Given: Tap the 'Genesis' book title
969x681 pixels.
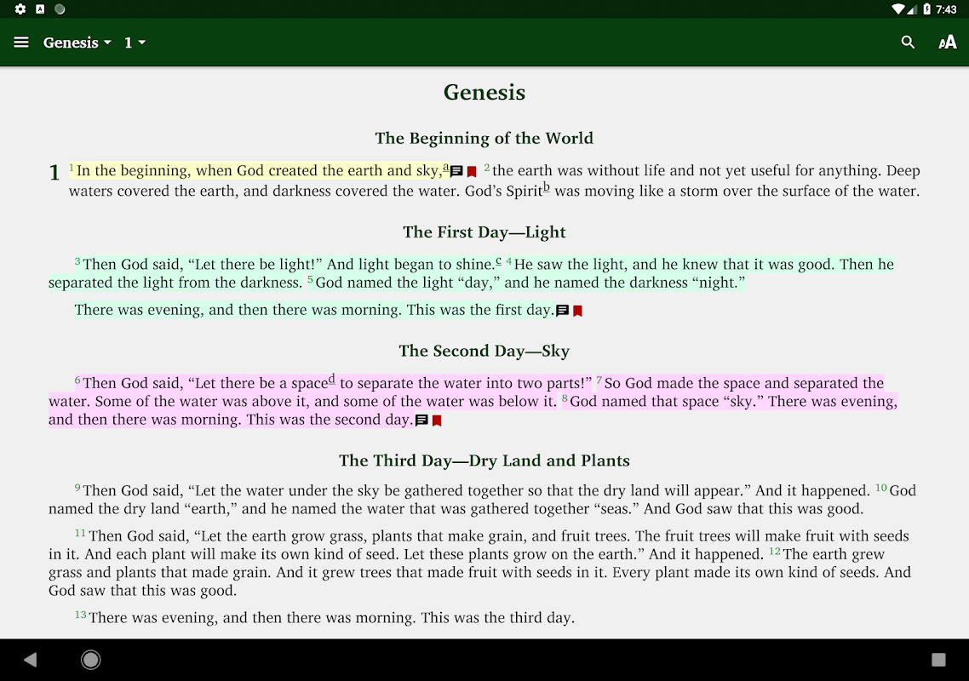Looking at the screenshot, I should point(484,92).
